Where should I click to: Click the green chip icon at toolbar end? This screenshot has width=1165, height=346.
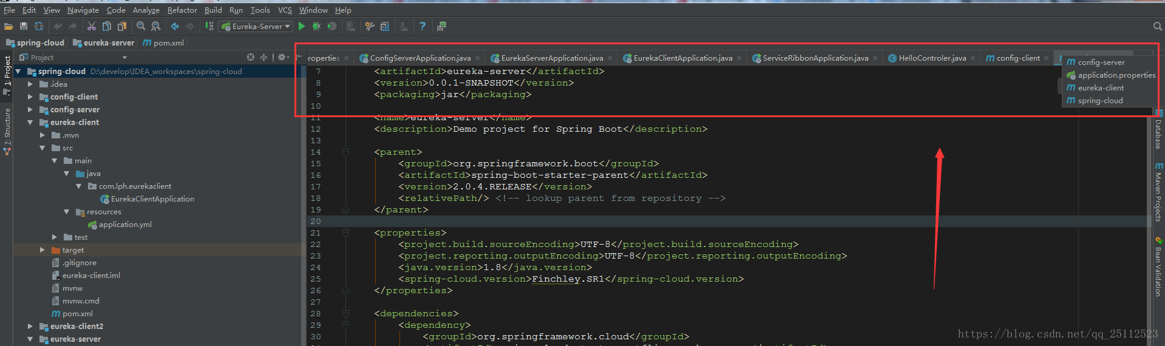pos(441,26)
